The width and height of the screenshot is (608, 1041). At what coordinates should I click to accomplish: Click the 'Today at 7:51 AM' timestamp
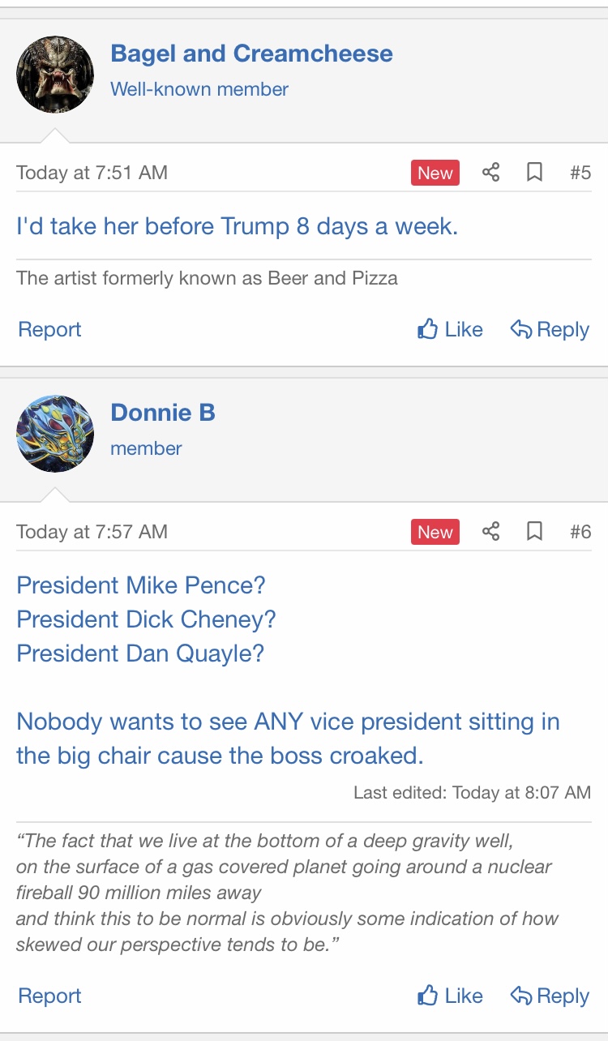pyautogui.click(x=92, y=173)
